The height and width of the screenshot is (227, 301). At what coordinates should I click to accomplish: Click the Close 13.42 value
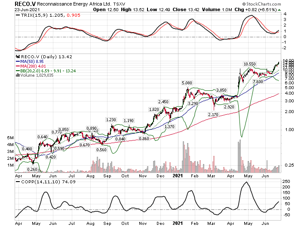[186, 9]
